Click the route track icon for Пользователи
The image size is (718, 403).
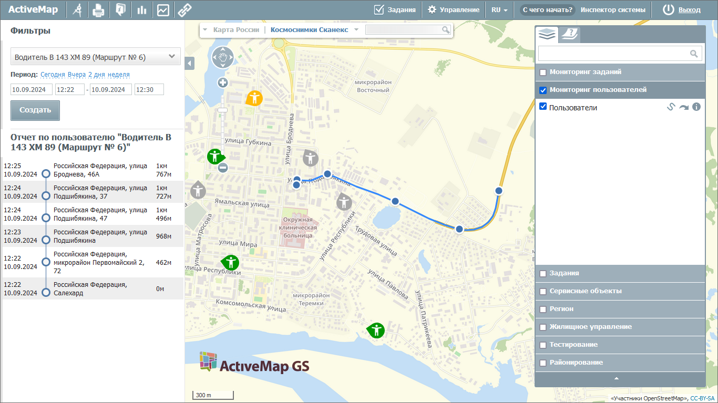(670, 107)
